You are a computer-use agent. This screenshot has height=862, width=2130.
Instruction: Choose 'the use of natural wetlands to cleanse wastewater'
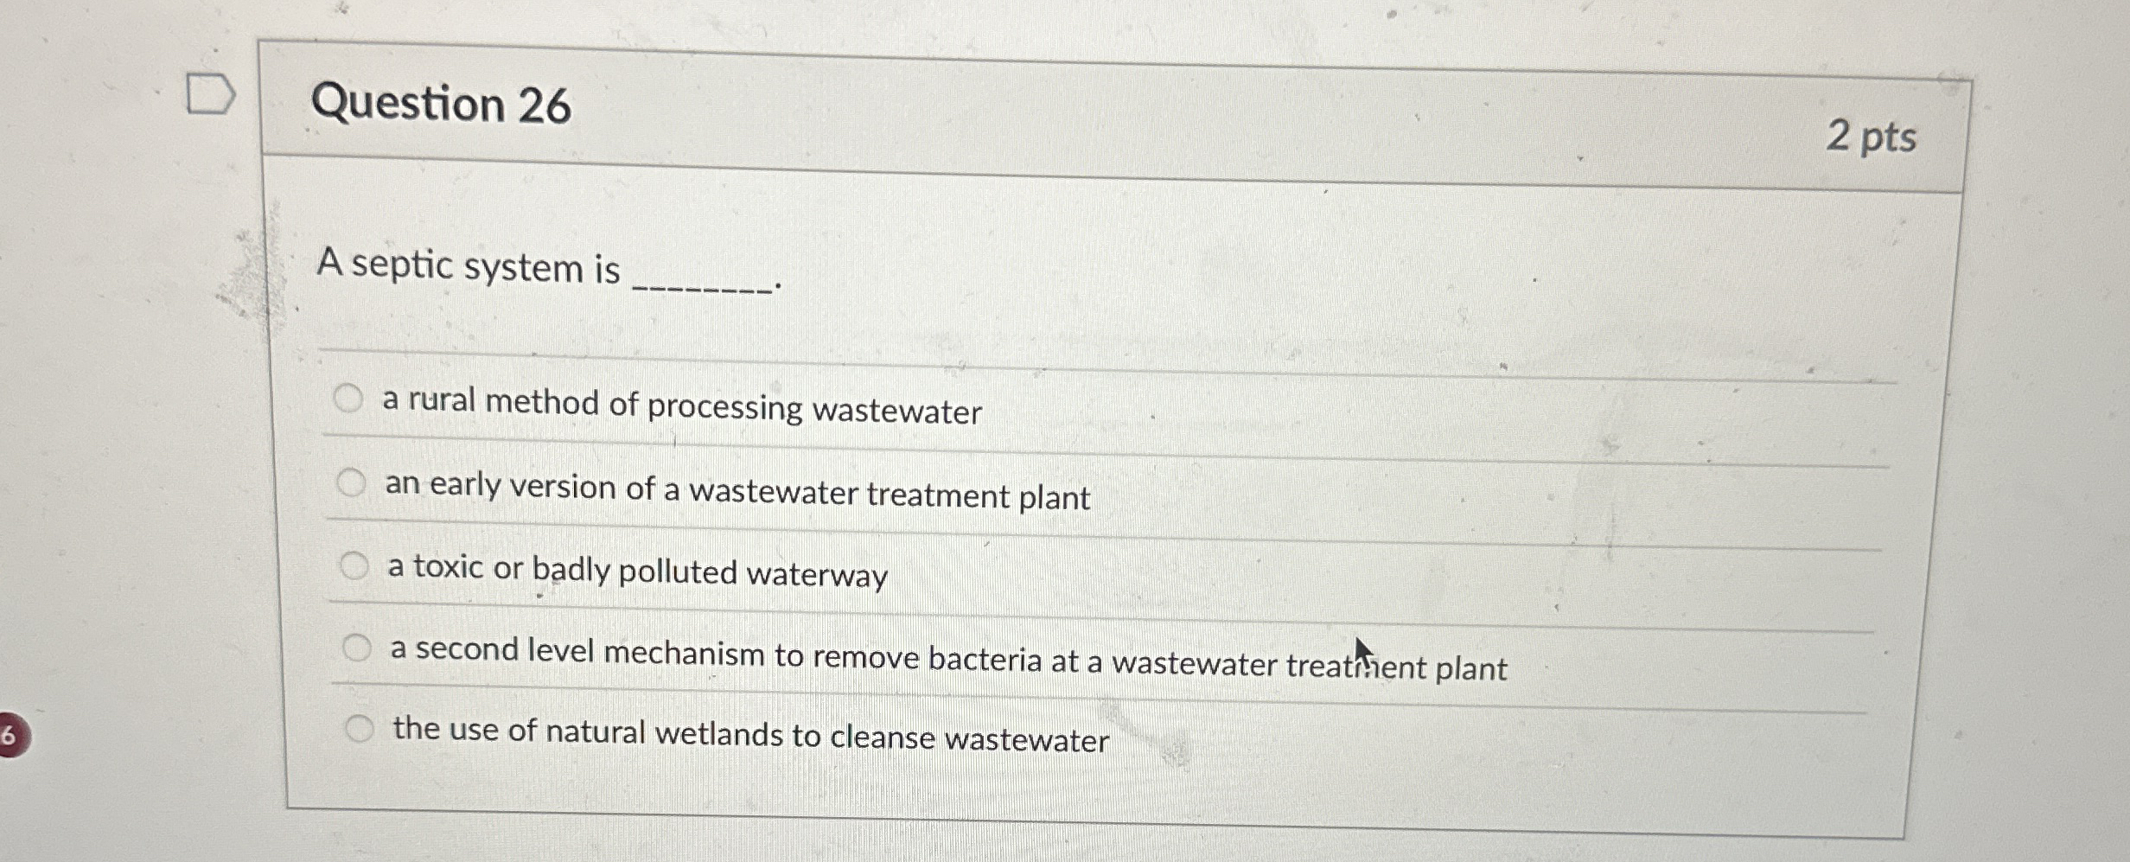click(359, 727)
